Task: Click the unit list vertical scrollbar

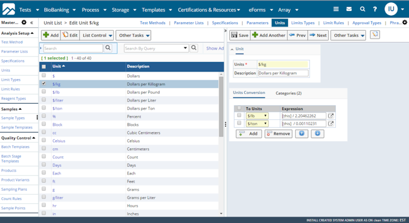Action: click(221, 107)
